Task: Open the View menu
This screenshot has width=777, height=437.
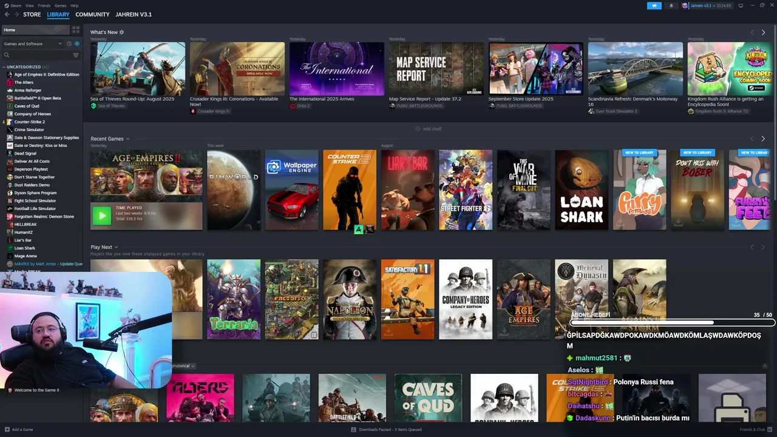Action: [30, 5]
